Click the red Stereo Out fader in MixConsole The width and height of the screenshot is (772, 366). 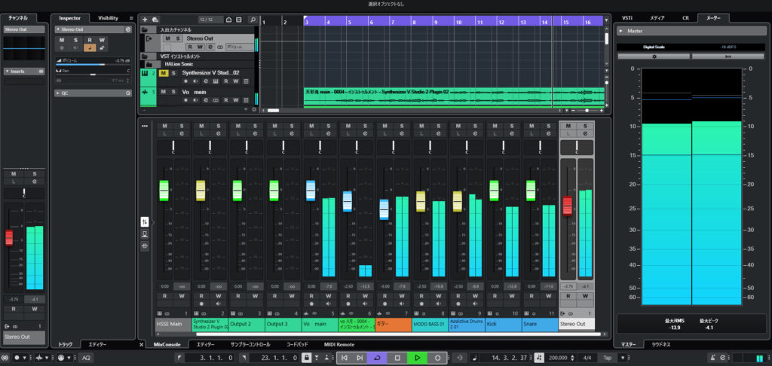coord(567,205)
